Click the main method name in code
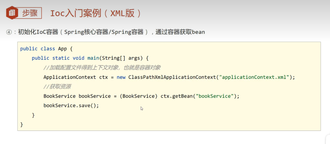Screen dimensions: 330x144 click(93, 58)
